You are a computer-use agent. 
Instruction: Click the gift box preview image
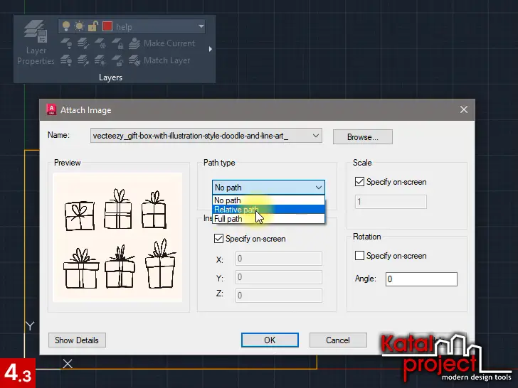(117, 237)
